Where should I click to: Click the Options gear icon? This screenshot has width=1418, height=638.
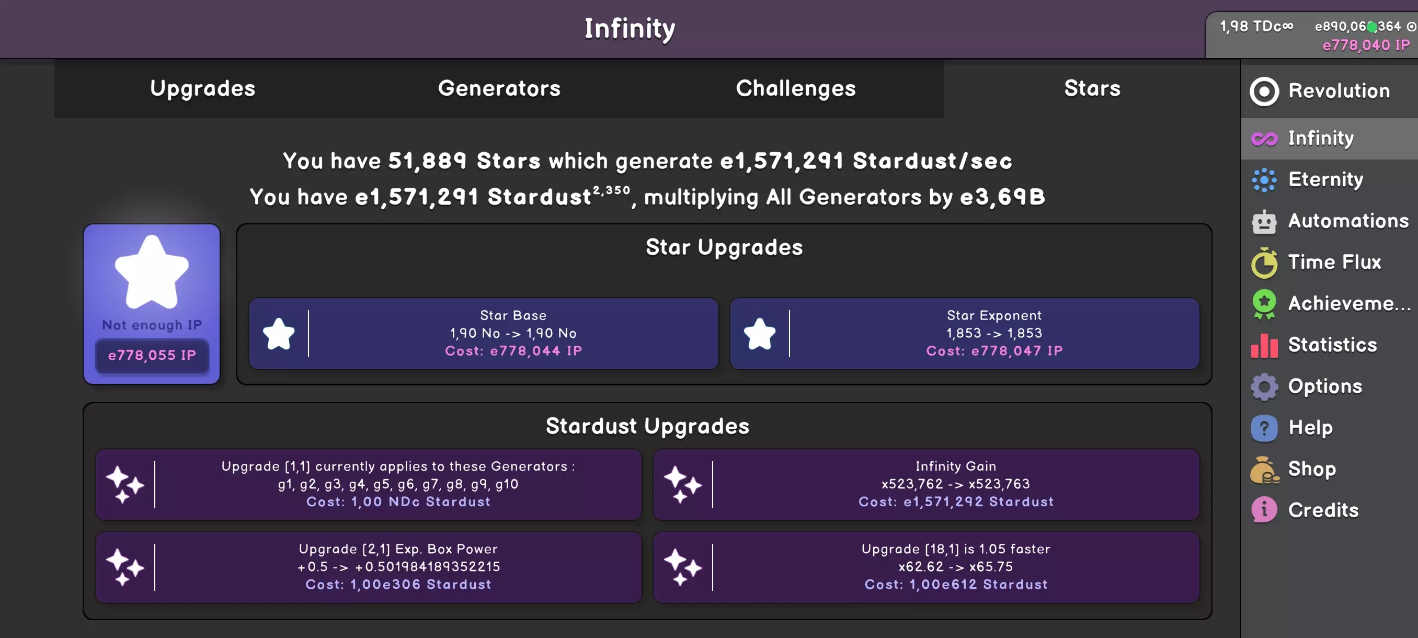[x=1264, y=386]
